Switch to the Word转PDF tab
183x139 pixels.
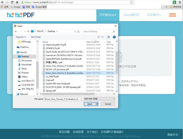click(x=132, y=15)
